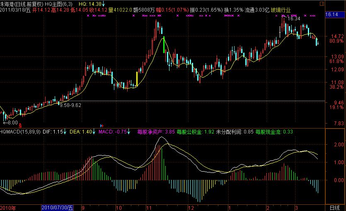The image size is (346, 211).
Task: Click the 每股净资产 value 3.85
Action: pyautogui.click(x=169, y=132)
